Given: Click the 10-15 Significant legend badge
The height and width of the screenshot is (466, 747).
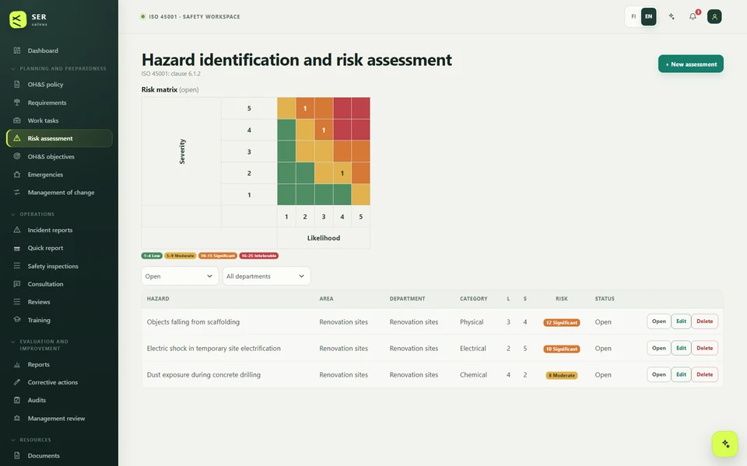Looking at the screenshot, I should (217, 256).
